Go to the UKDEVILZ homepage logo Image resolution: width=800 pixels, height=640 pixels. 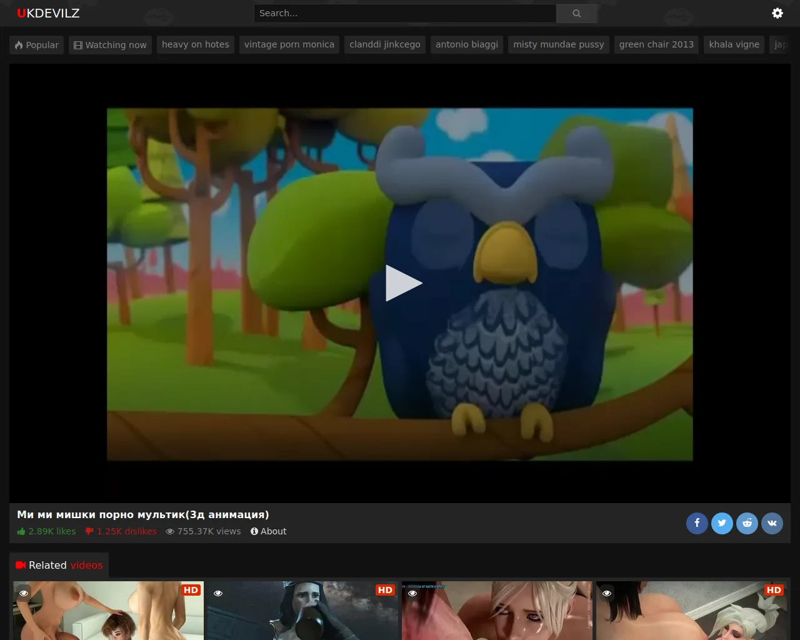pos(48,13)
